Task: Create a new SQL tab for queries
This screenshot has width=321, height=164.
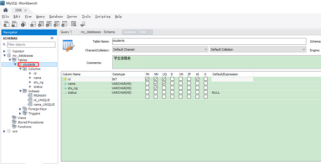Action: 6,24
